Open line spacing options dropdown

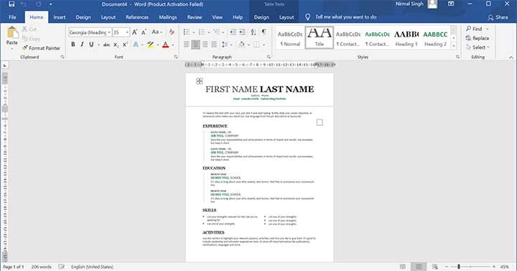[226, 45]
